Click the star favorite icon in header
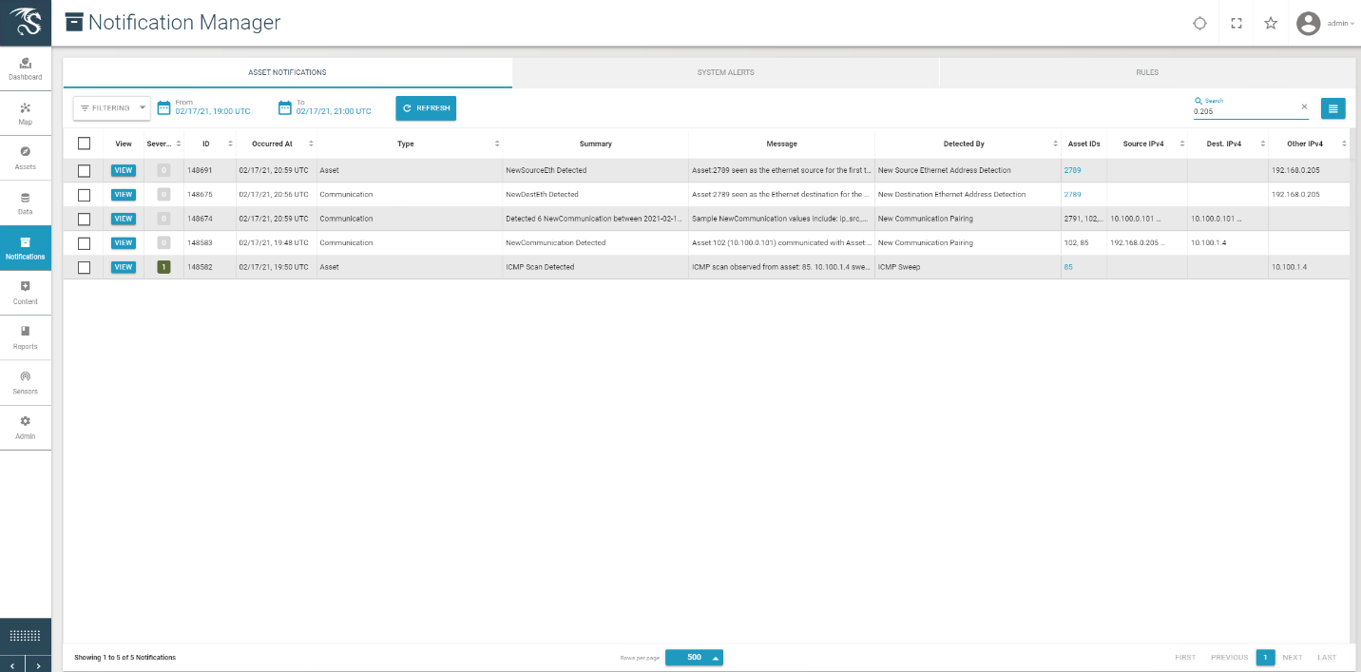This screenshot has width=1361, height=672. pyautogui.click(x=1271, y=24)
